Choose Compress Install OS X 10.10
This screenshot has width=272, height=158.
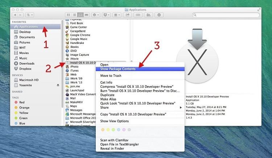[x=140, y=87]
